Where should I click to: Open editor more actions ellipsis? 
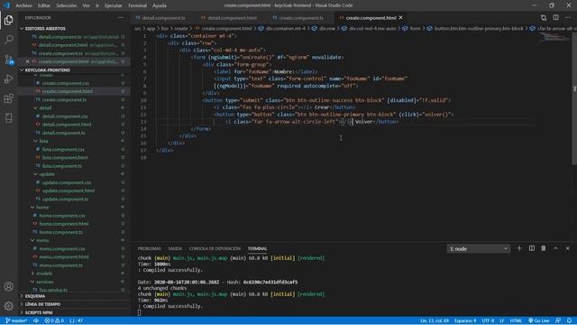[567, 18]
